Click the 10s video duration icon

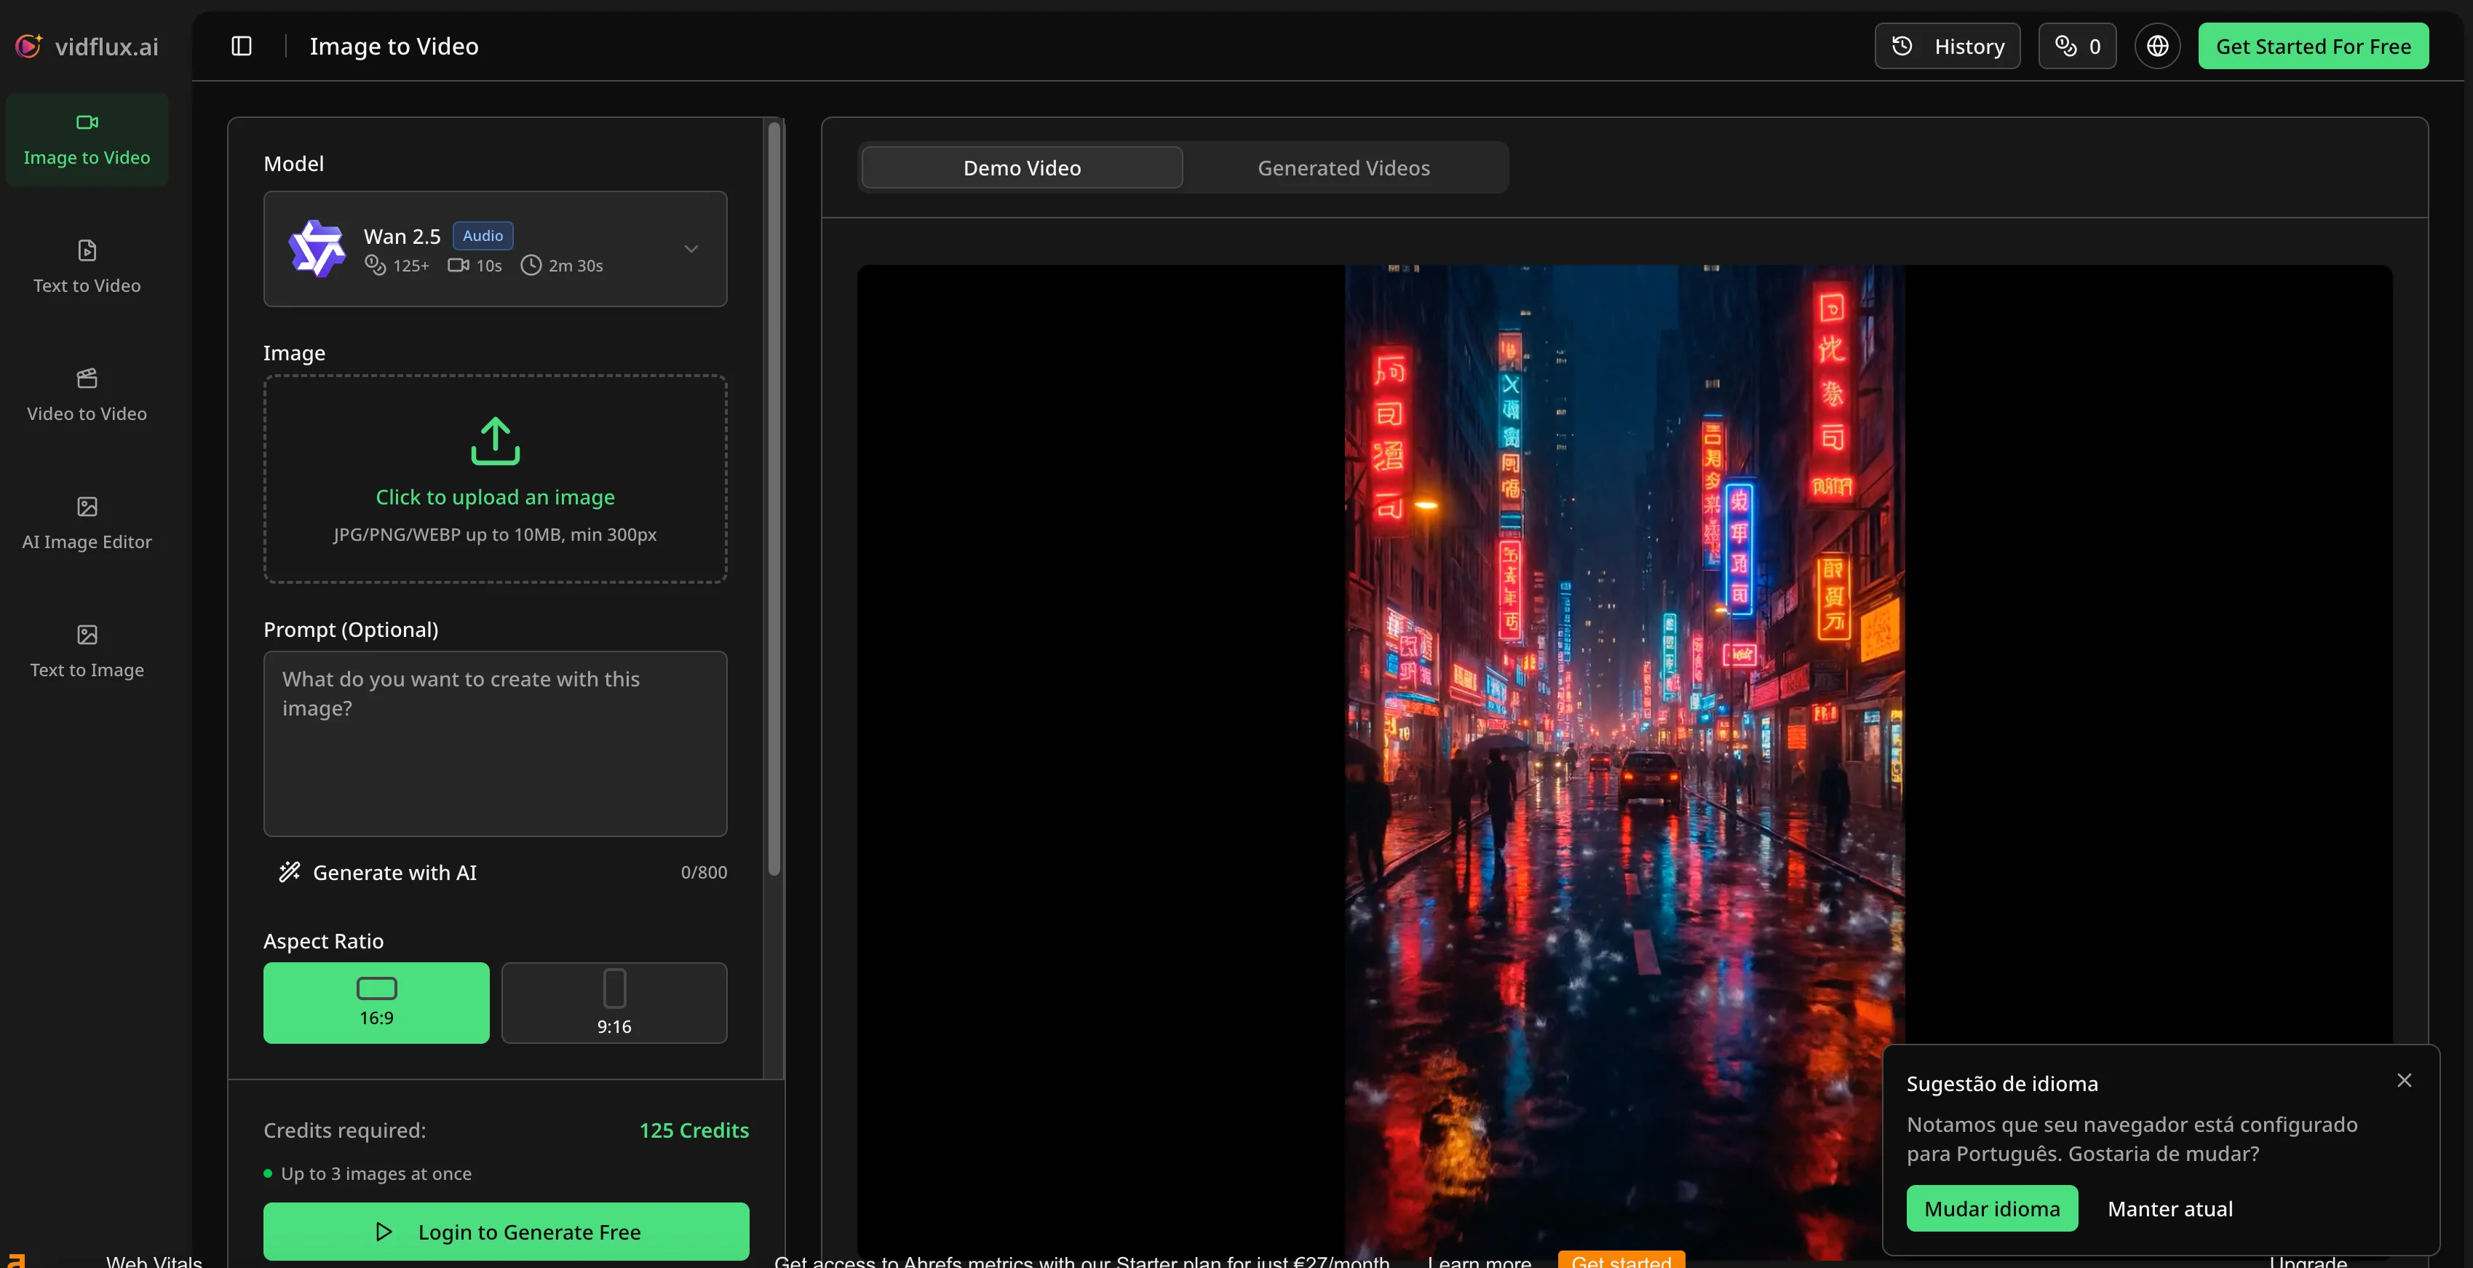click(x=458, y=265)
